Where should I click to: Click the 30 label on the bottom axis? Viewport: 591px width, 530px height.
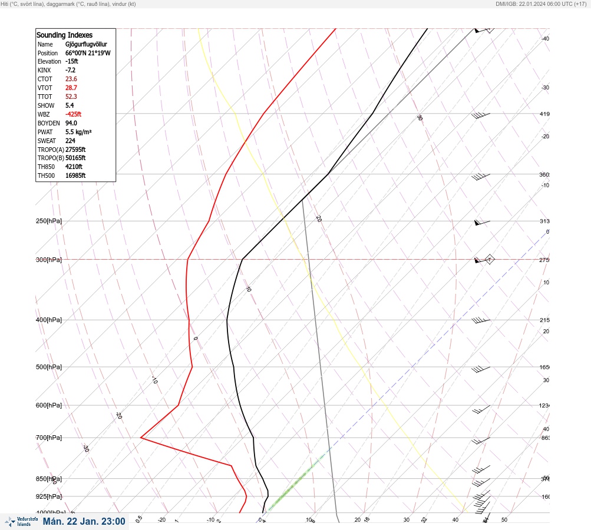pos(407,520)
